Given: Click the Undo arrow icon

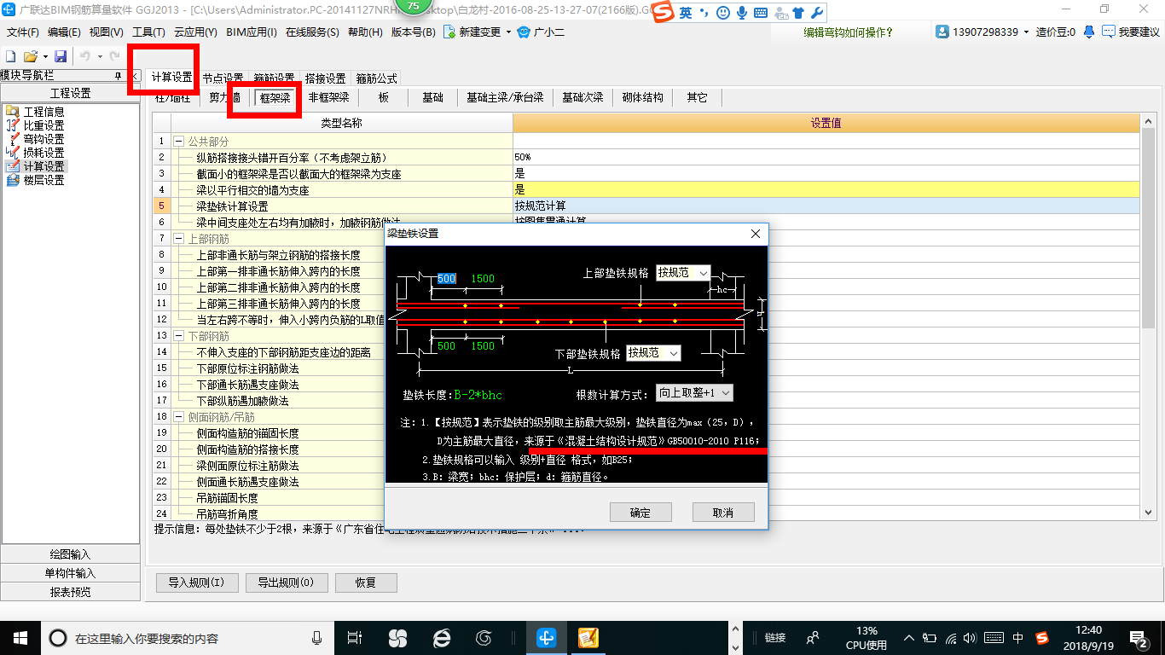Looking at the screenshot, I should click(x=85, y=55).
